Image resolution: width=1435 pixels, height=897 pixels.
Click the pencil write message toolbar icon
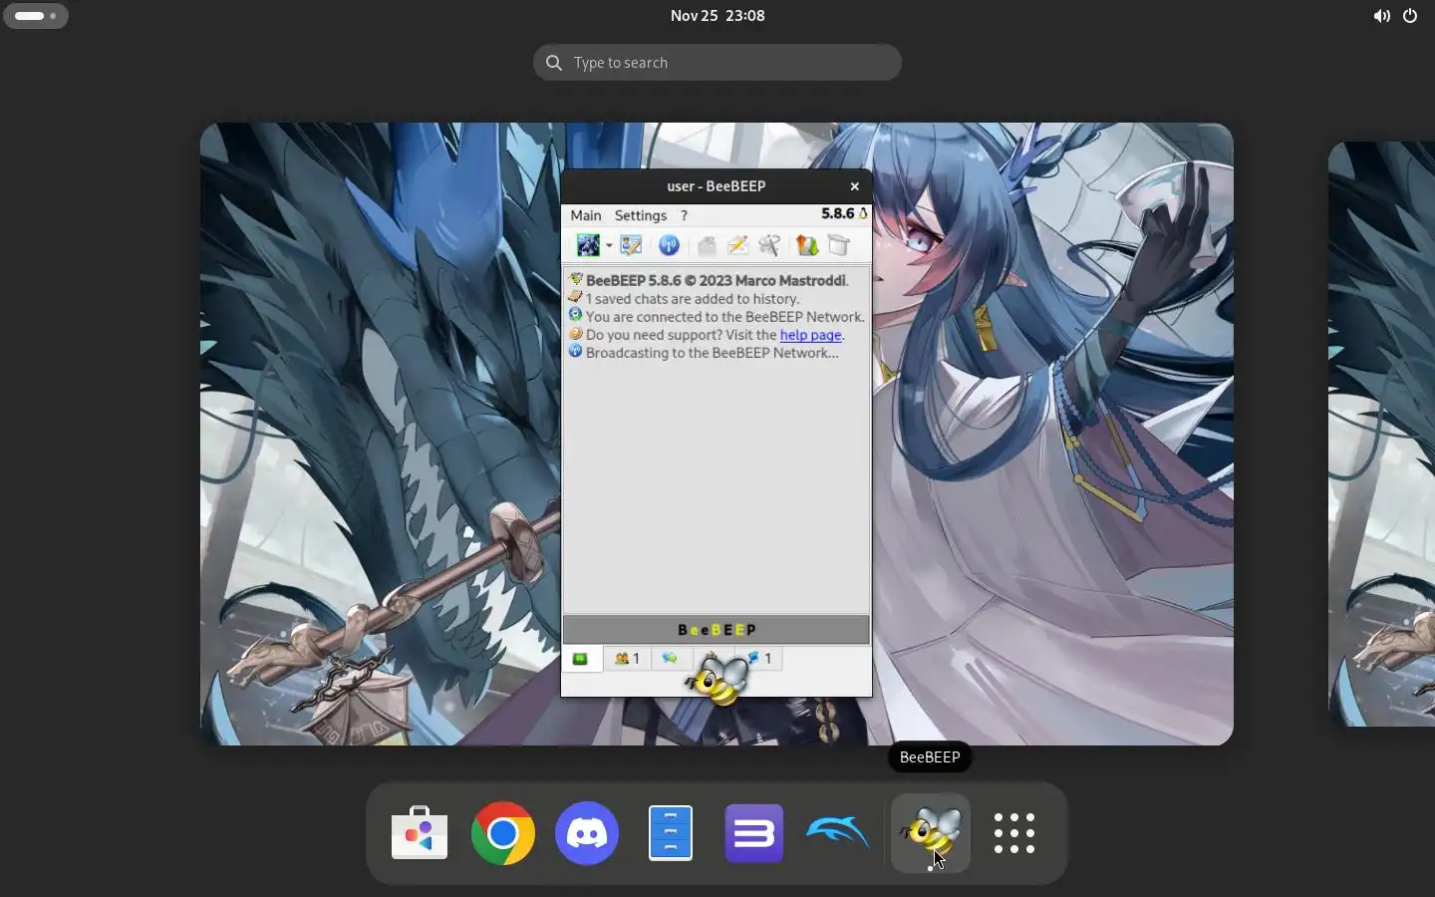click(x=738, y=245)
